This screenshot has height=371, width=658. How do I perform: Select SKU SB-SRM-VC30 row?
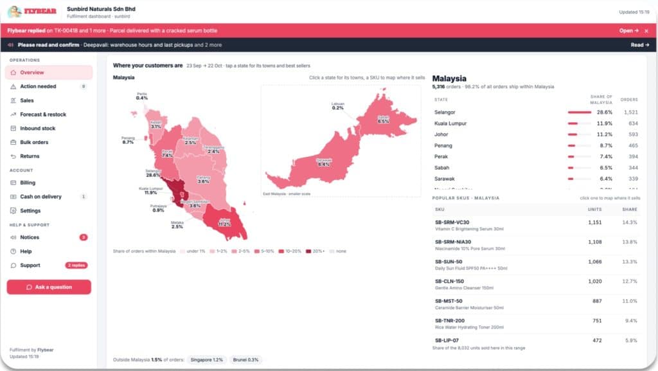[x=536, y=226]
